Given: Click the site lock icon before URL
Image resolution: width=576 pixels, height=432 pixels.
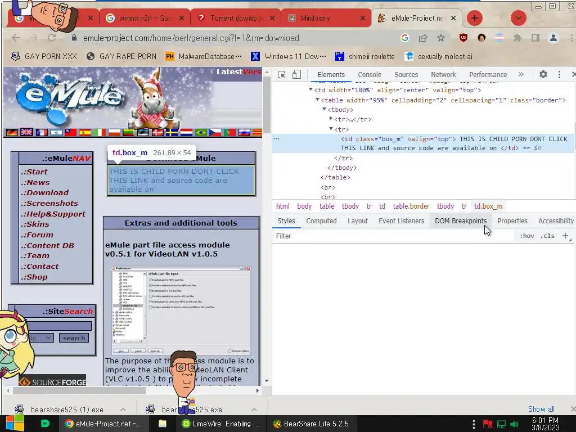Looking at the screenshot, I should pos(74,38).
